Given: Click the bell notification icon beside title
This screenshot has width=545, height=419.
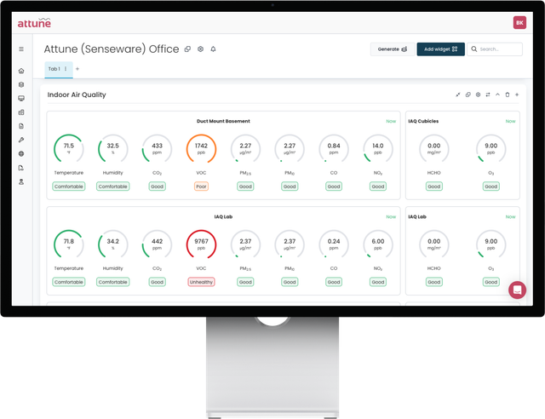Looking at the screenshot, I should point(213,49).
